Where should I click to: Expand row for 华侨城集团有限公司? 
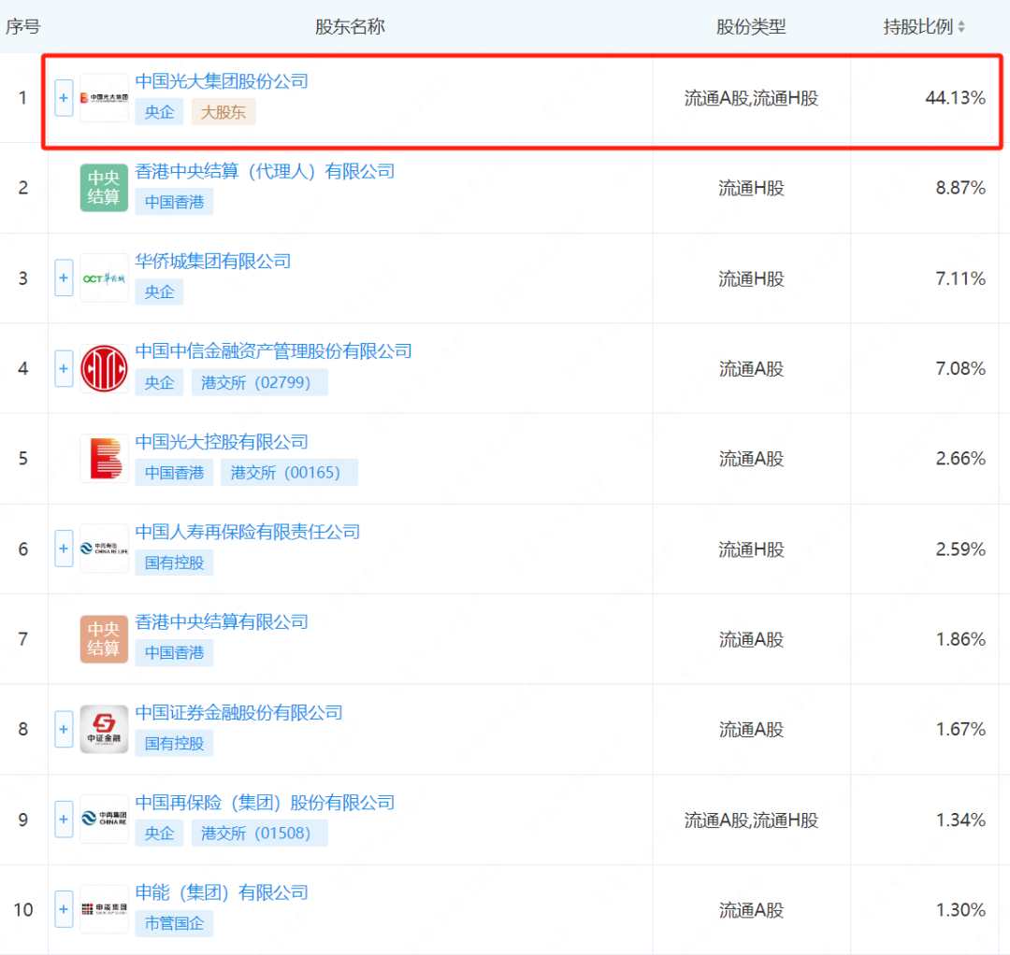(64, 278)
